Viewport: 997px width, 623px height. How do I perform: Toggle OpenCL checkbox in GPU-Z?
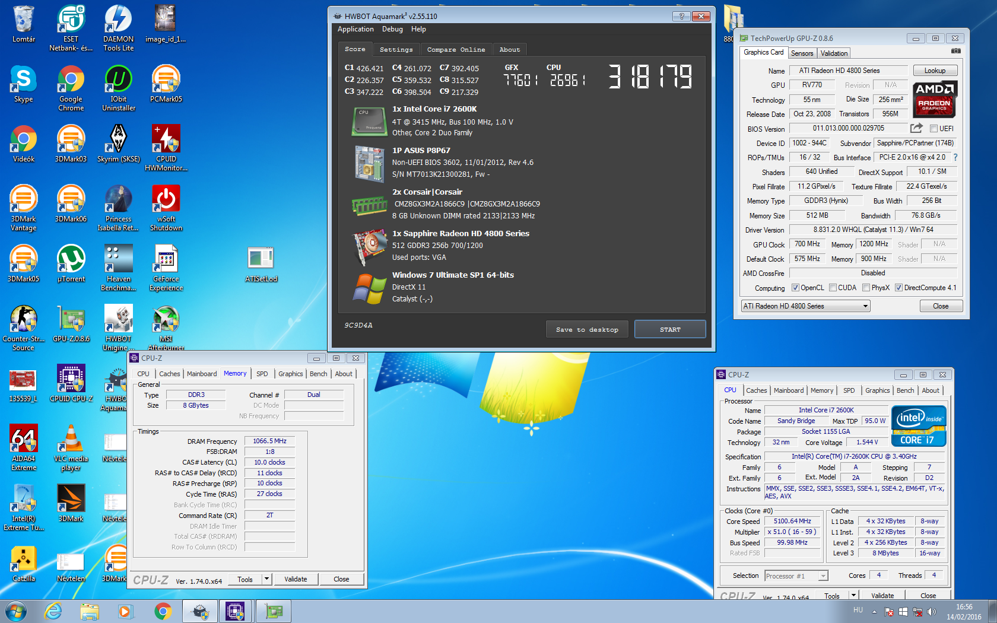795,288
